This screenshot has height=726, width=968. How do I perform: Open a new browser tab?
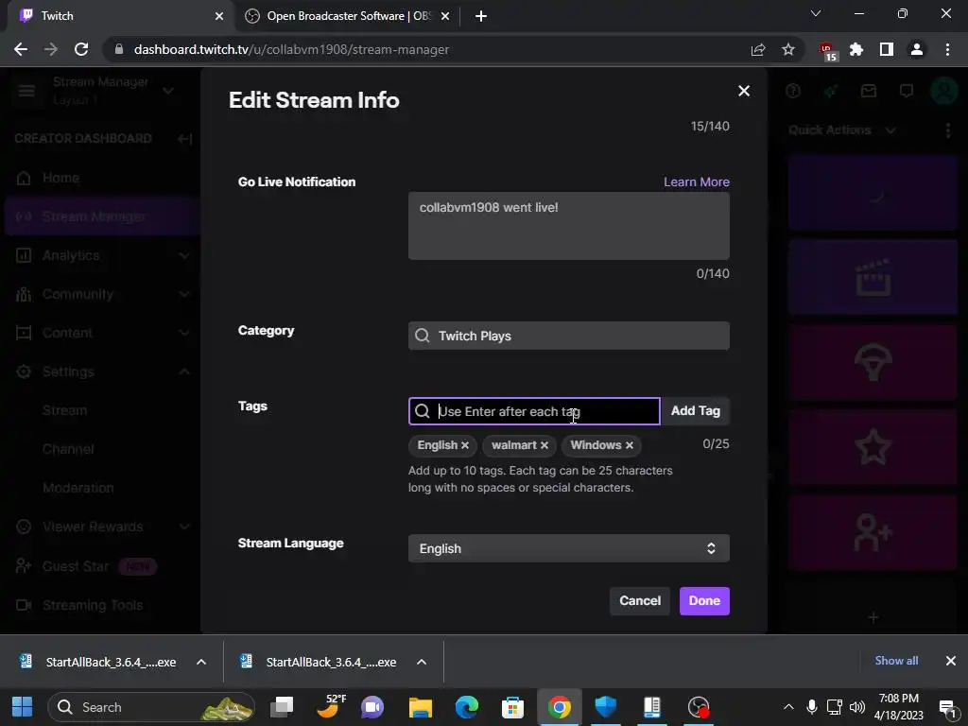(481, 16)
